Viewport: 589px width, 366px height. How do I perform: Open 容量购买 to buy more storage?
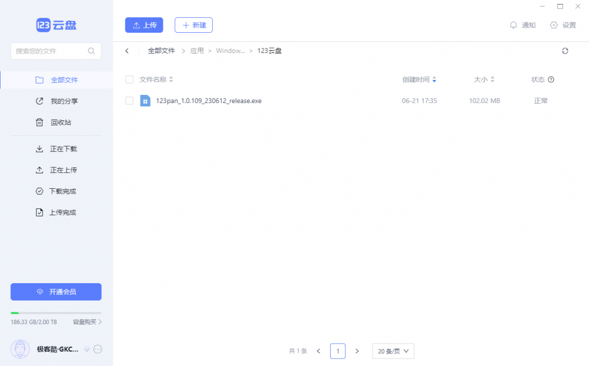[x=85, y=322]
